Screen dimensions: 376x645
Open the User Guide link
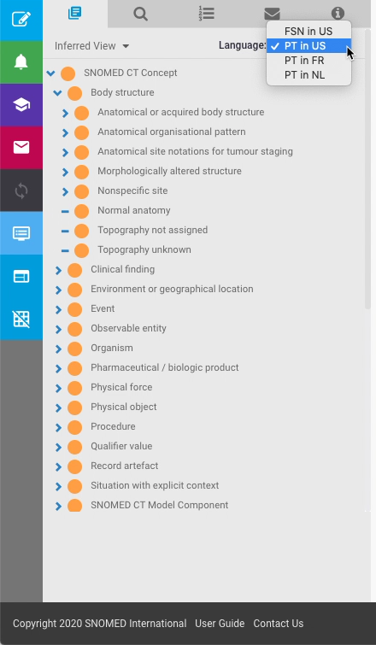[x=220, y=623]
